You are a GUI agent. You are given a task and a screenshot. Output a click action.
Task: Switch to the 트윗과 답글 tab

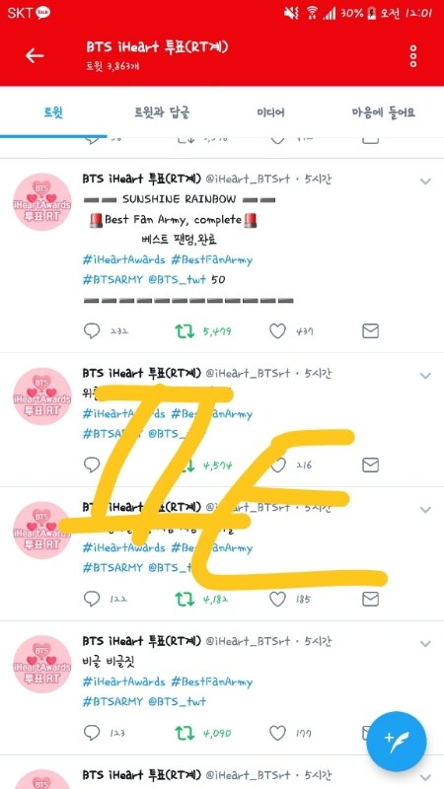pos(162,112)
